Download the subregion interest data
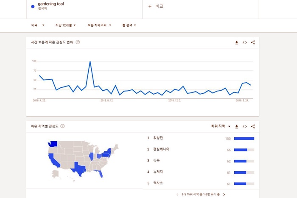 click(237, 126)
